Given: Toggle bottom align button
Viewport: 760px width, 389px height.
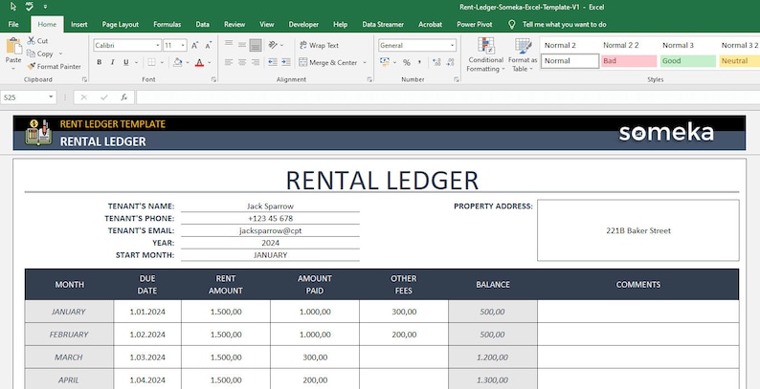Looking at the screenshot, I should click(x=256, y=45).
